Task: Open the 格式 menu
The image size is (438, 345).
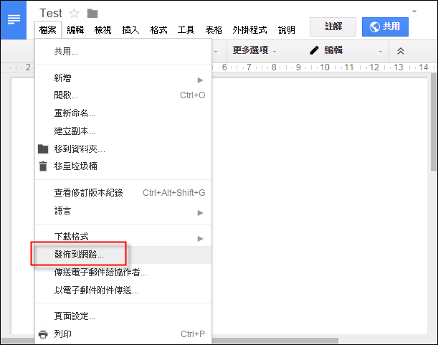Action: click(x=158, y=29)
